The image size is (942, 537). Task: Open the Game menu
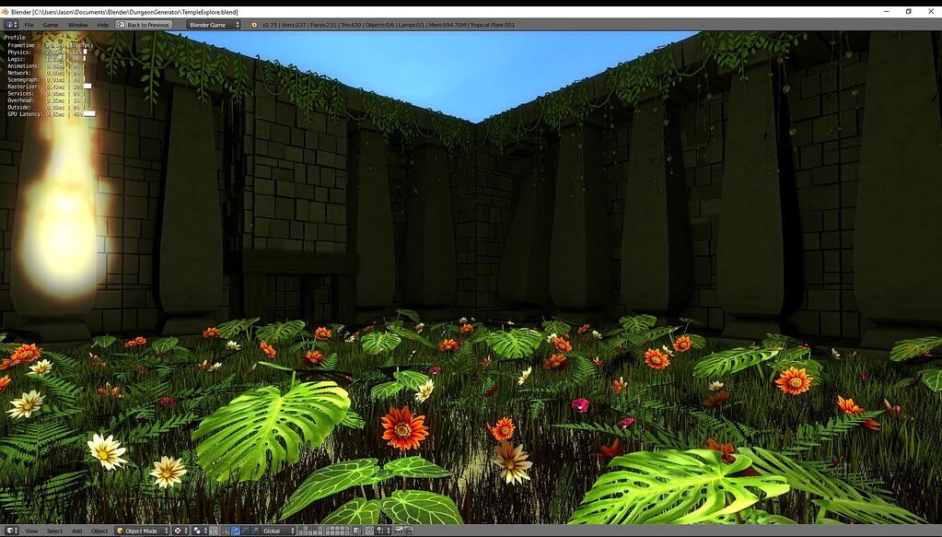click(x=51, y=25)
